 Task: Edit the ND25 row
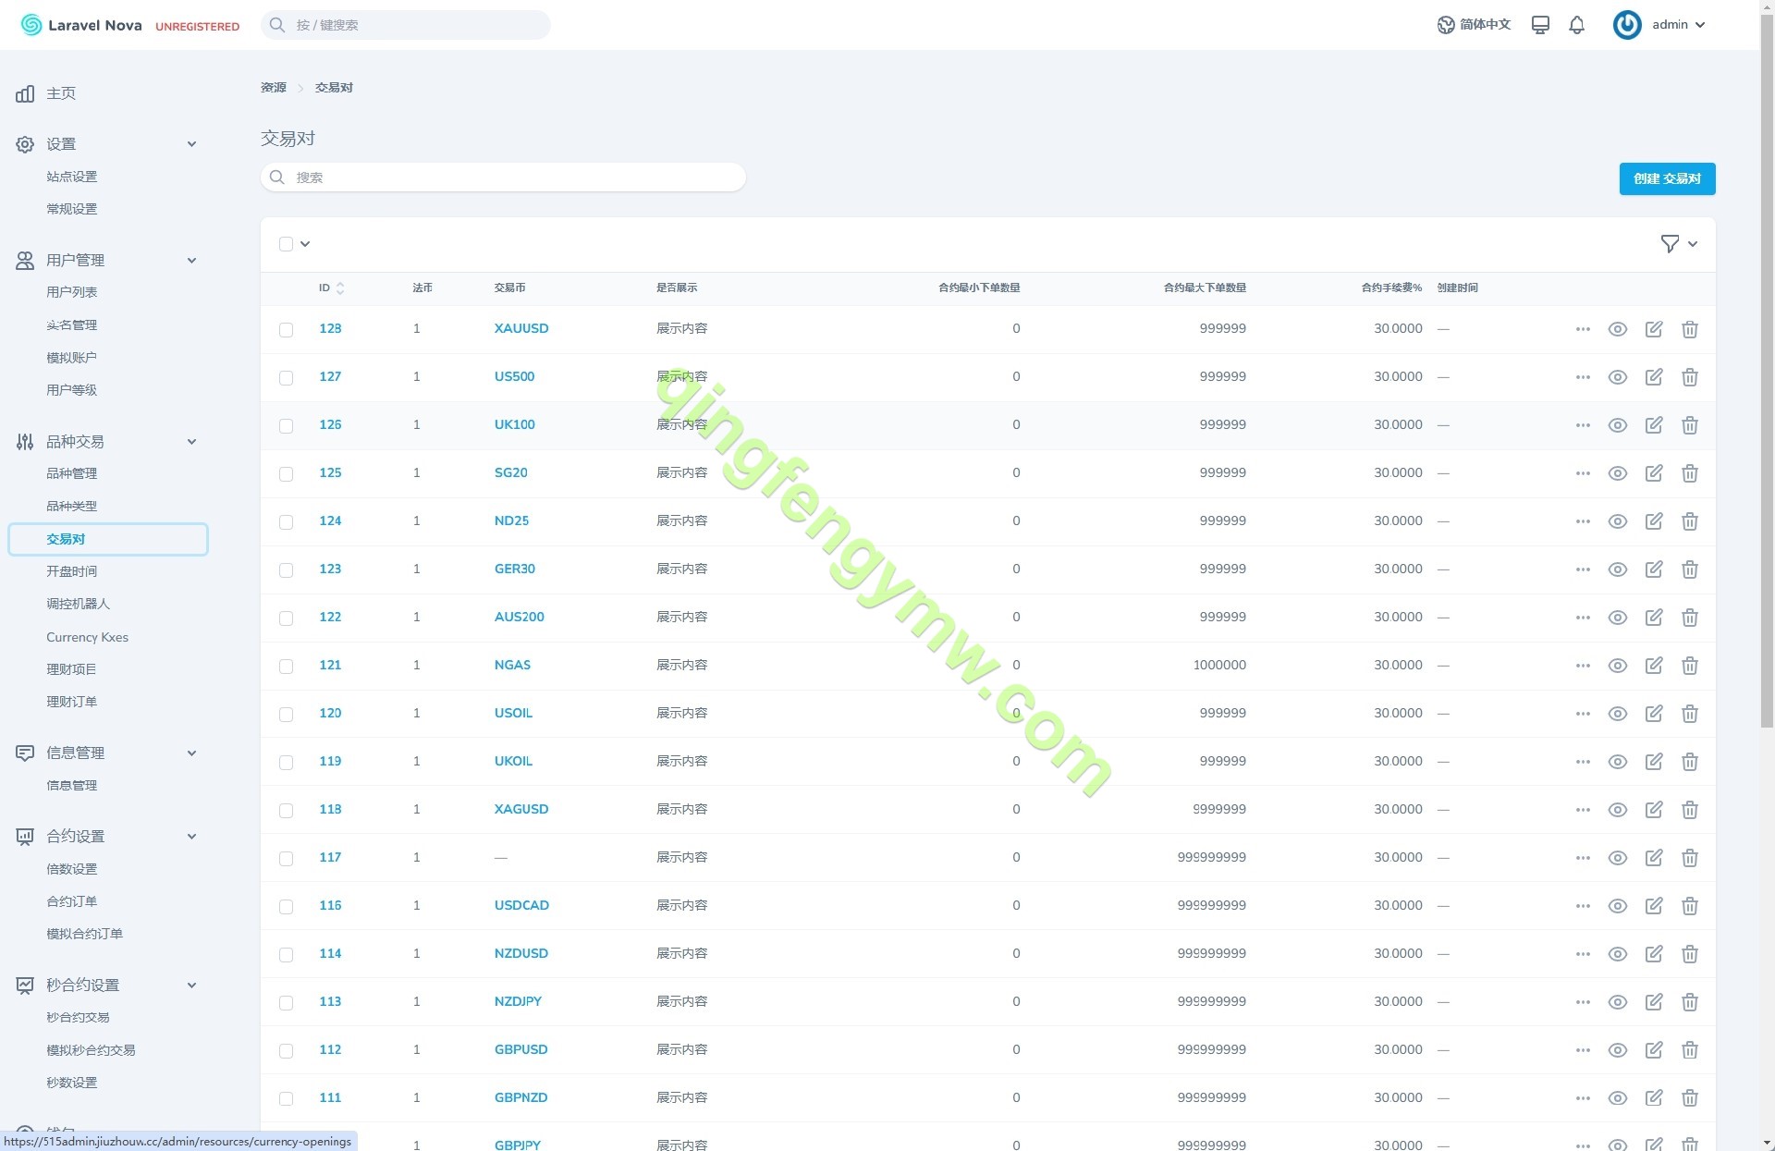pyautogui.click(x=1654, y=521)
